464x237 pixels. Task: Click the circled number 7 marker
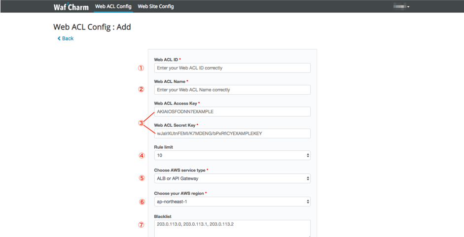pyautogui.click(x=142, y=225)
